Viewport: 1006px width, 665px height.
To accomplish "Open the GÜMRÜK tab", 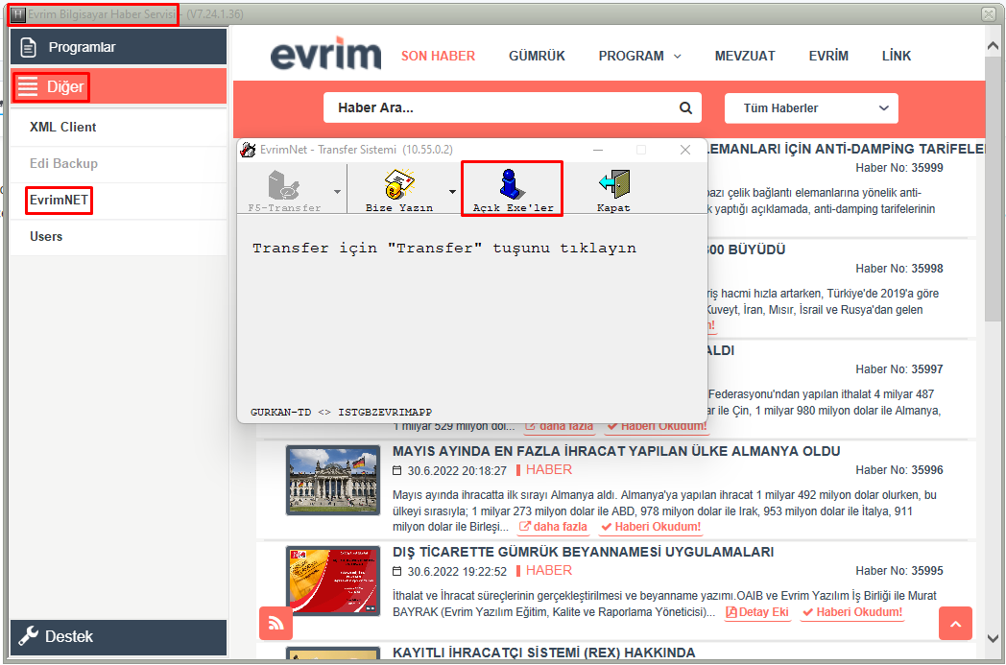I will [x=537, y=56].
